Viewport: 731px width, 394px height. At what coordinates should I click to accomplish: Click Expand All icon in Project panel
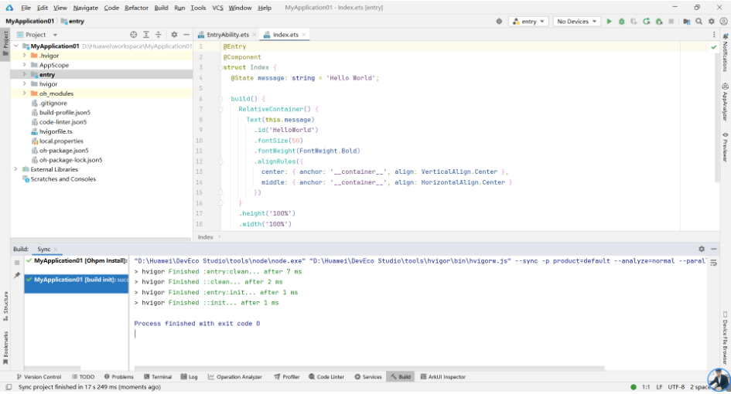[x=146, y=35]
